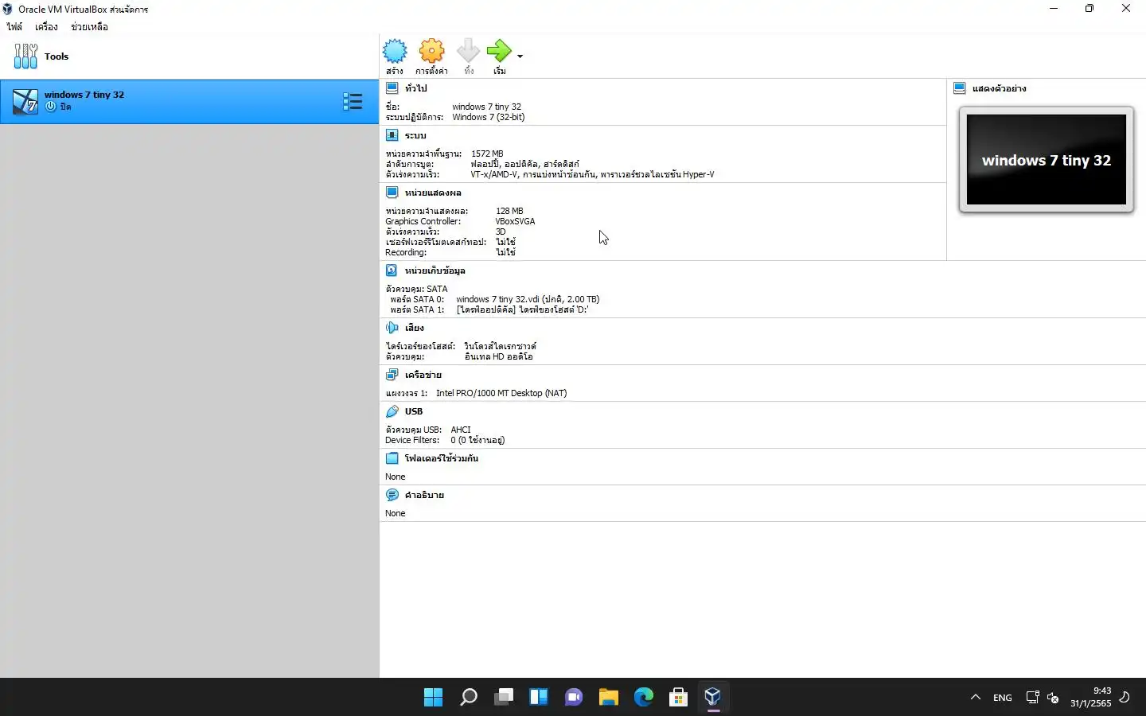The height and width of the screenshot is (716, 1146).
Task: Click the คำอธิบาย Description bubble icon
Action: [392, 495]
